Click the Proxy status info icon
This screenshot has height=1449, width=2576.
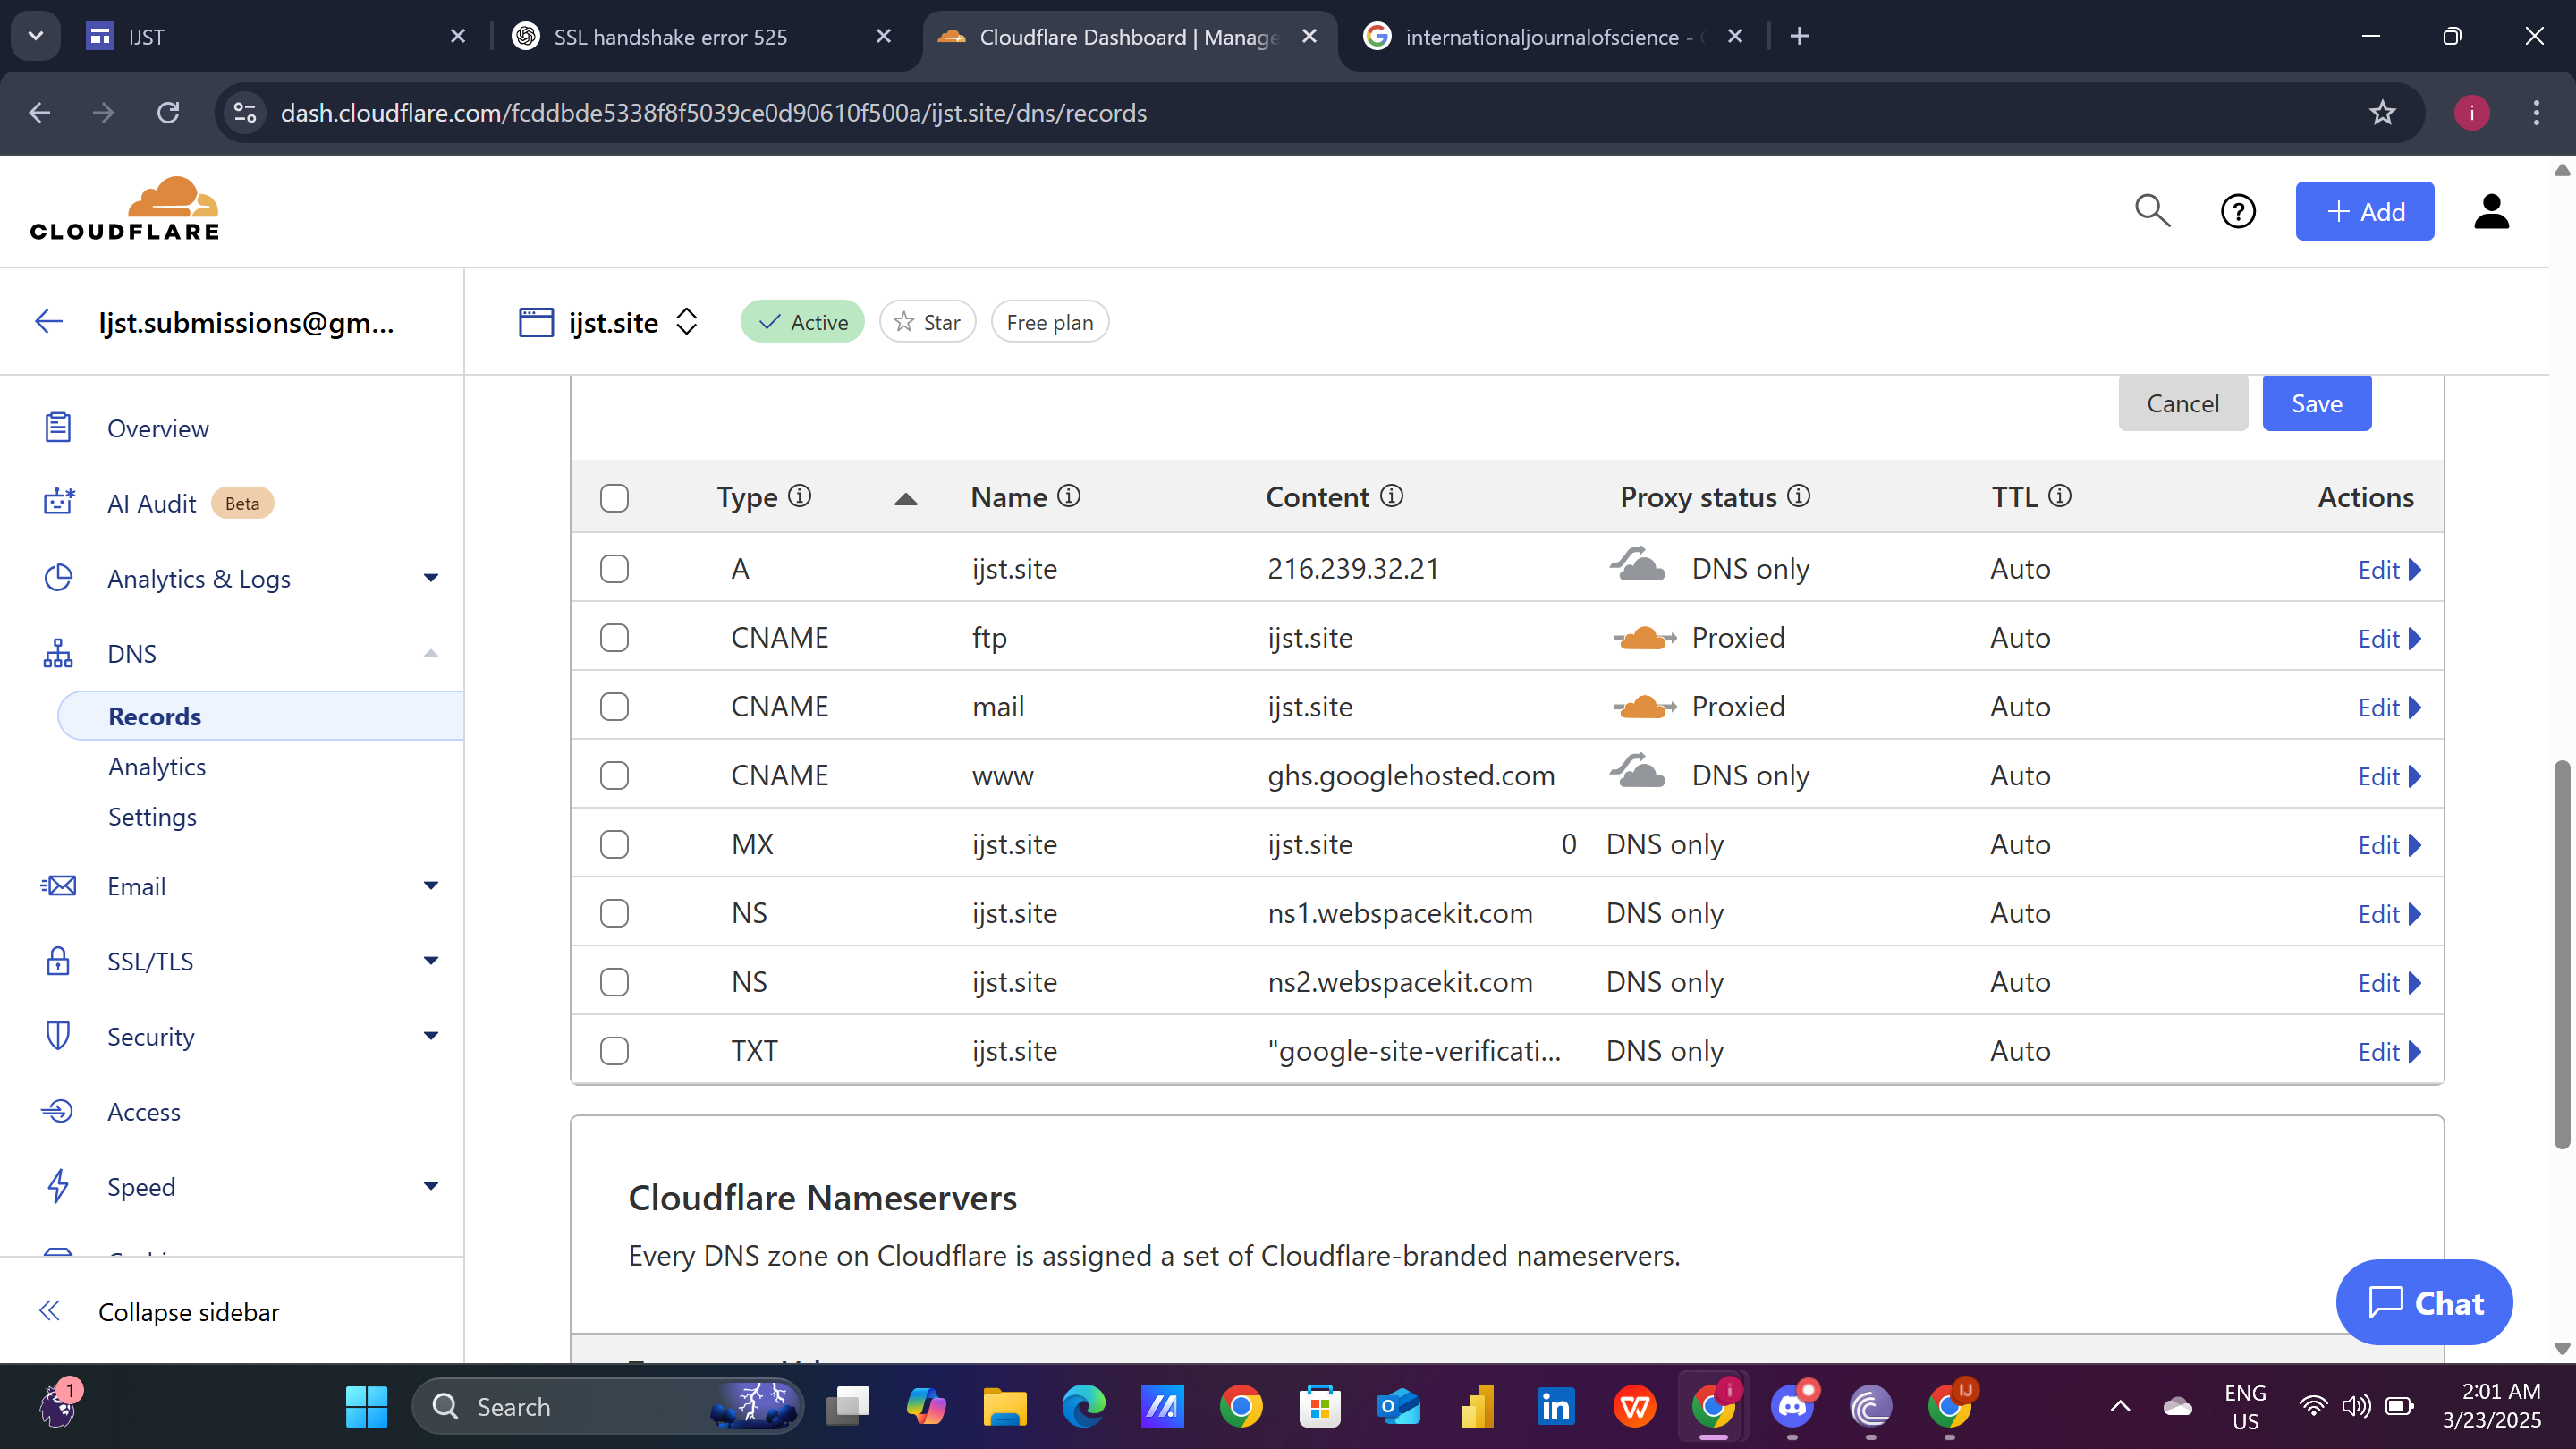point(1798,496)
